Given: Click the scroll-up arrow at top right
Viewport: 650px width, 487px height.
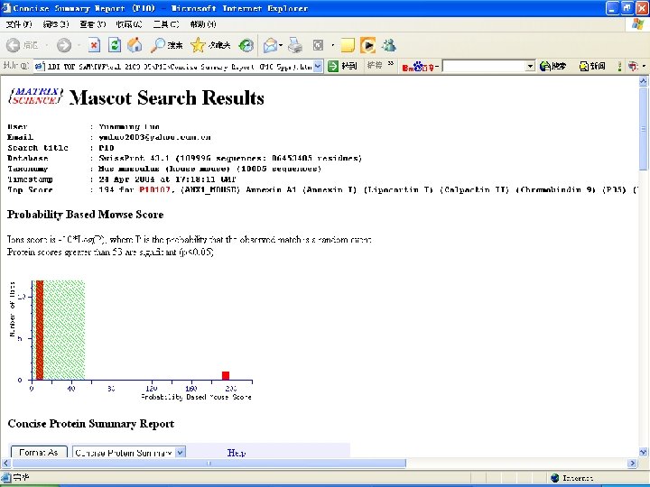Looking at the screenshot, I should point(644,81).
